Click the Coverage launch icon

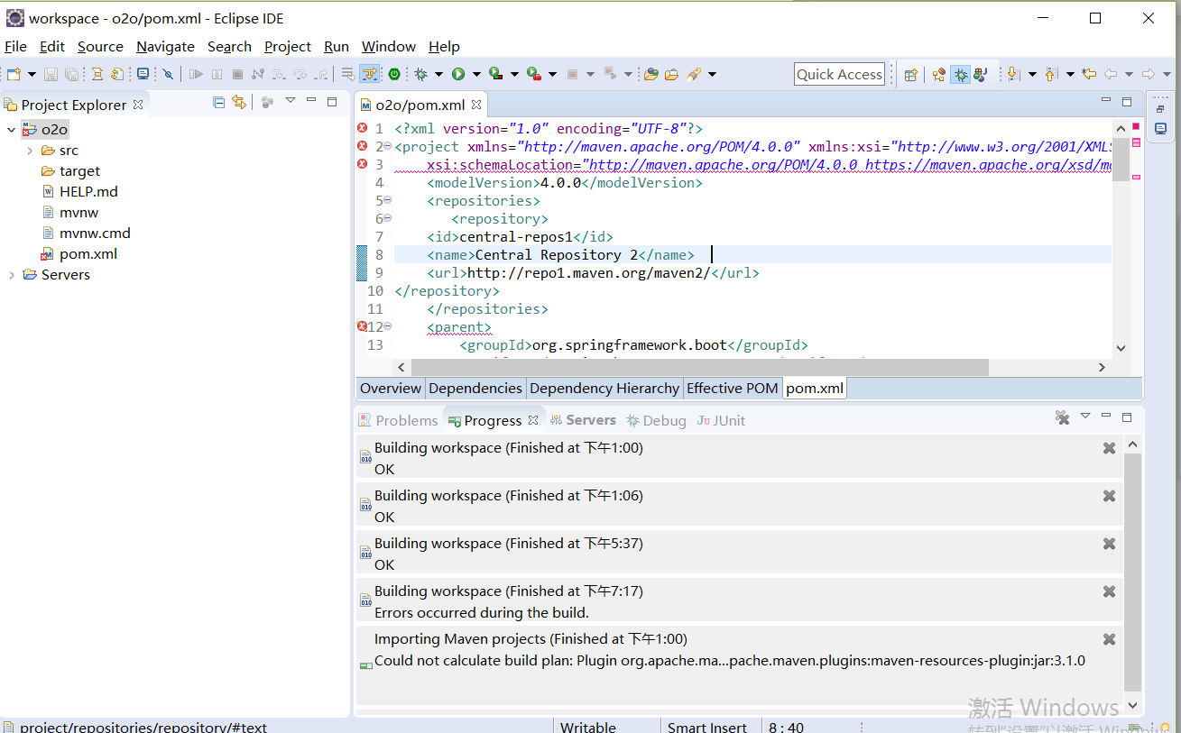(495, 74)
